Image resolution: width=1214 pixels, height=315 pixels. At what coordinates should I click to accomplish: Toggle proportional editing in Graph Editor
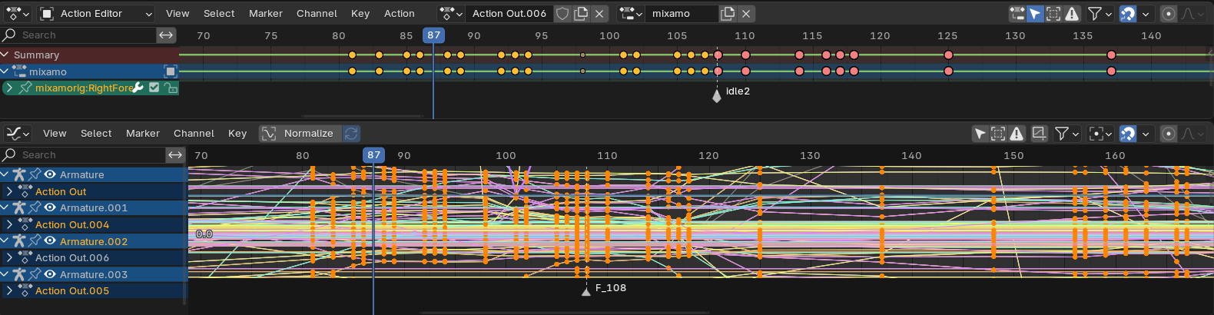pos(1169,134)
